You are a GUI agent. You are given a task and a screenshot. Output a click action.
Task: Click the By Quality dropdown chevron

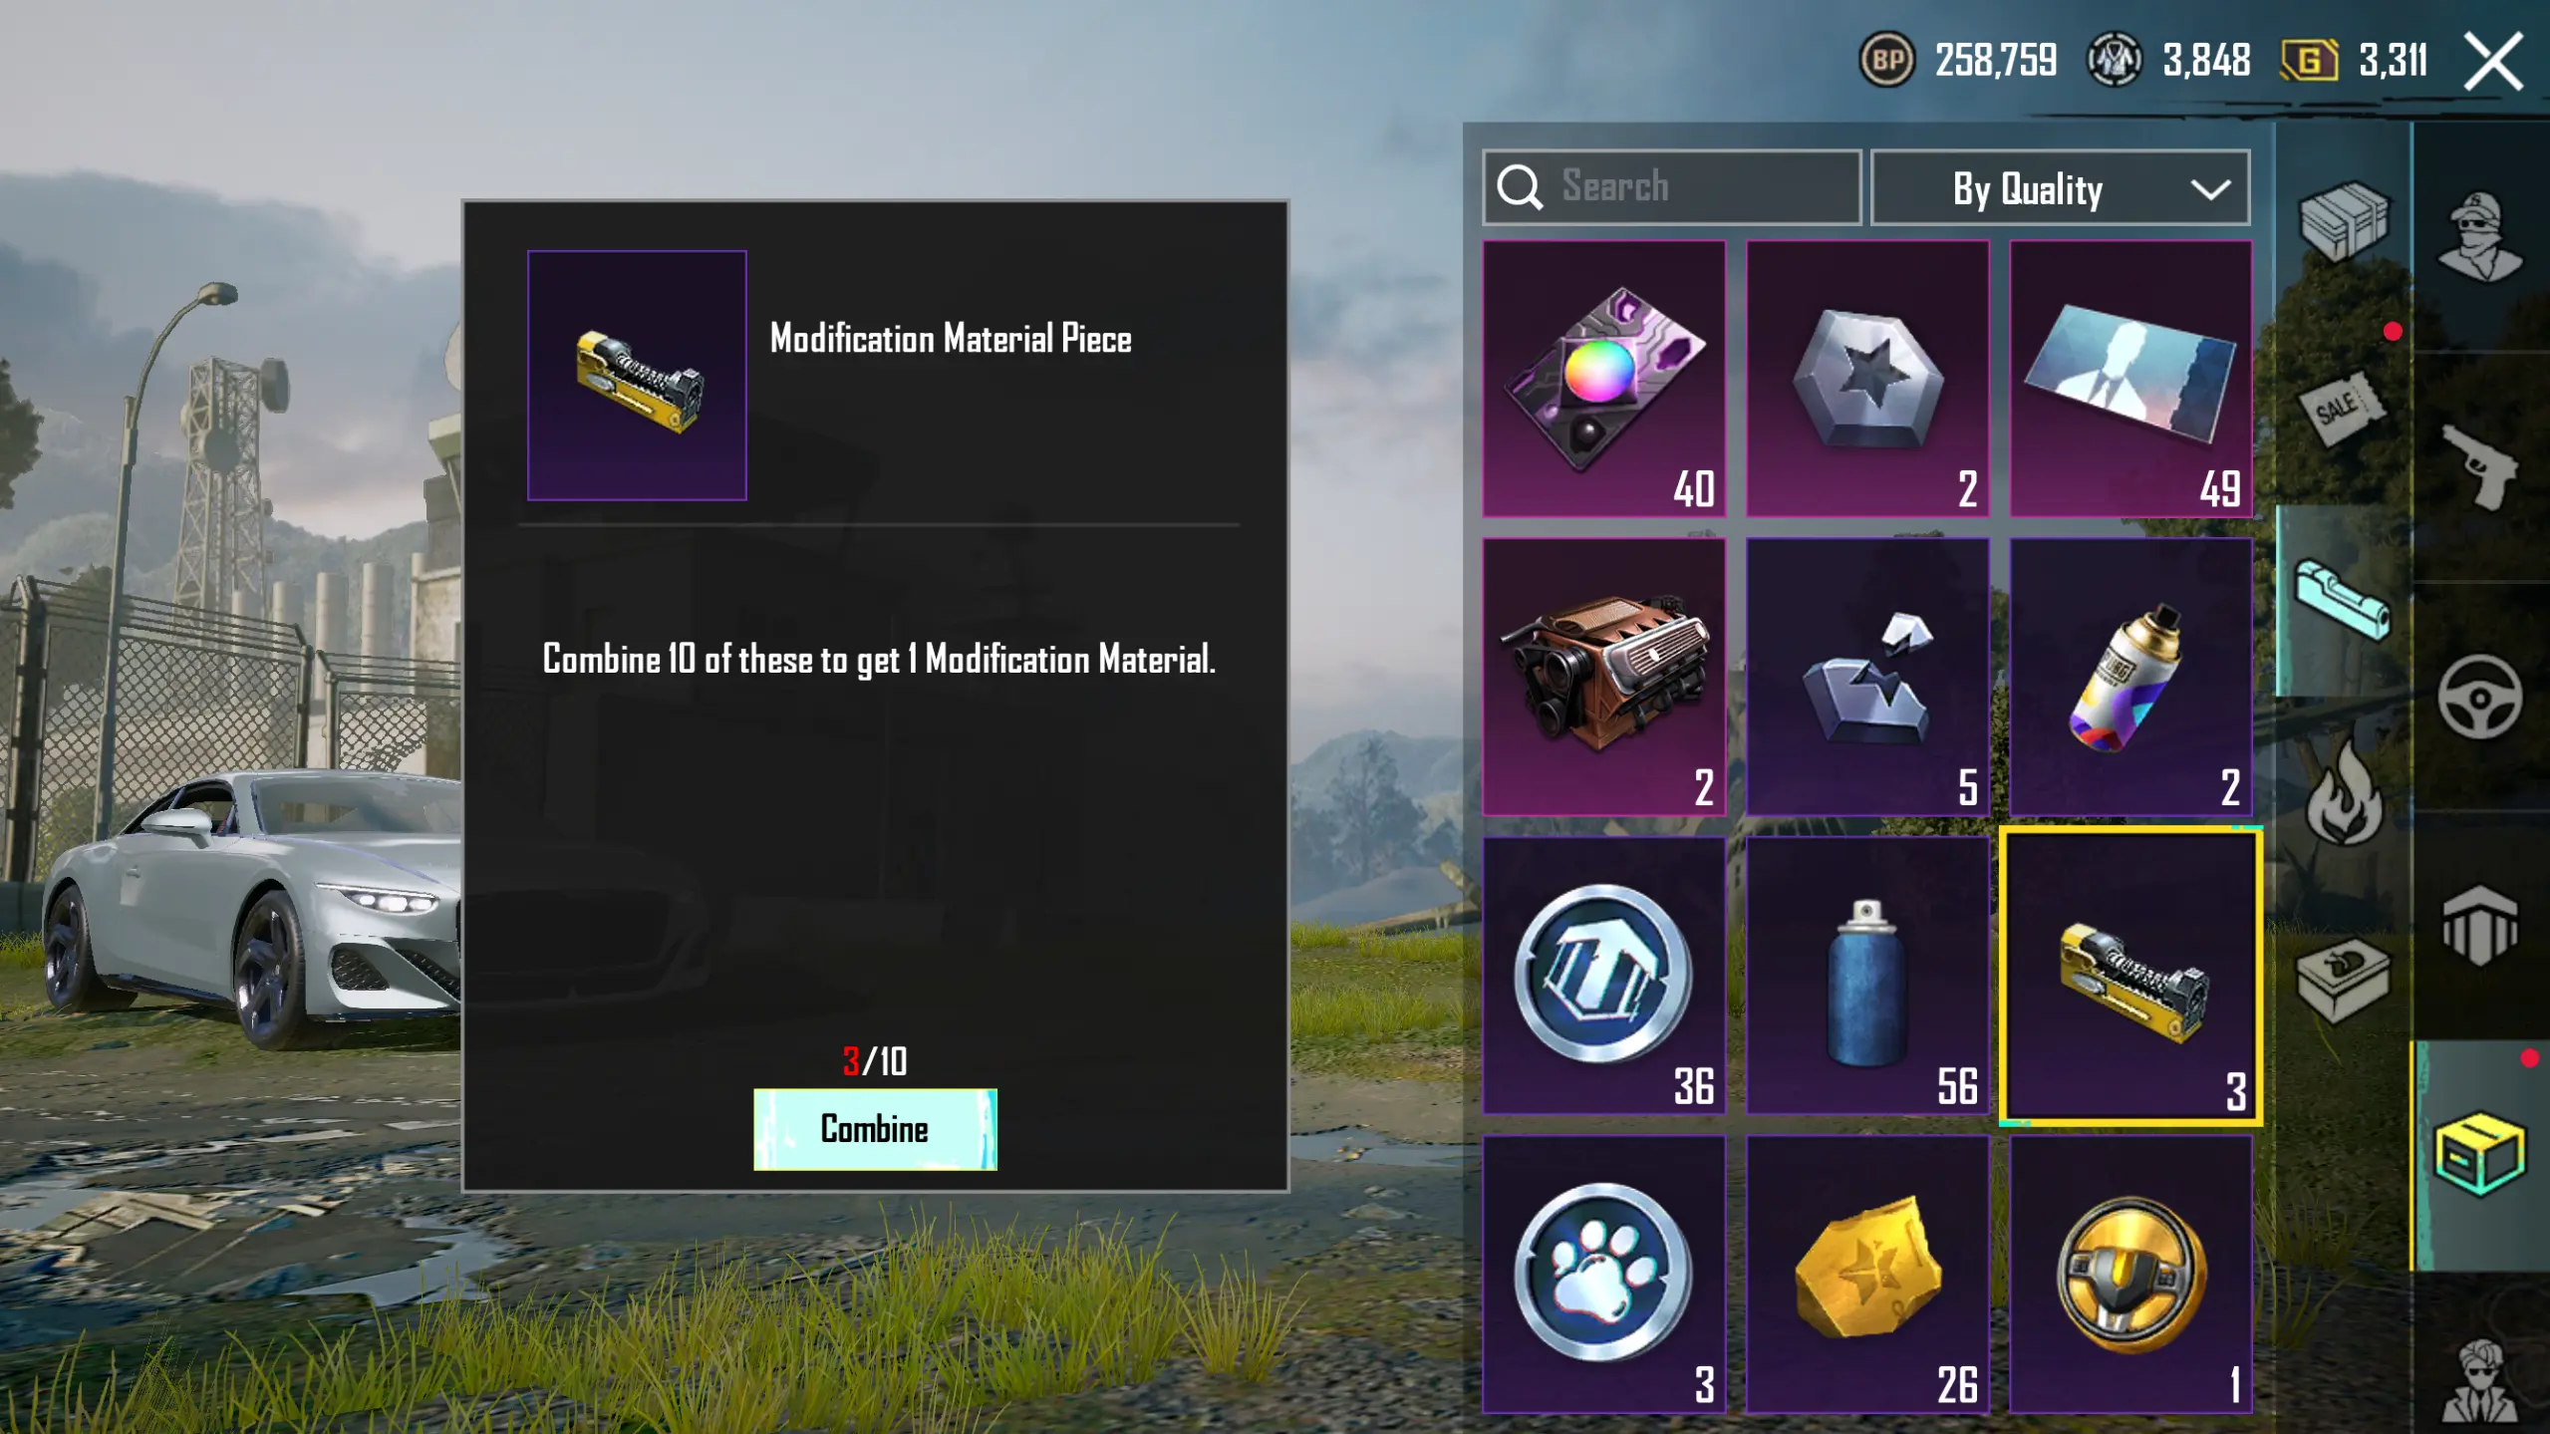click(x=2209, y=189)
